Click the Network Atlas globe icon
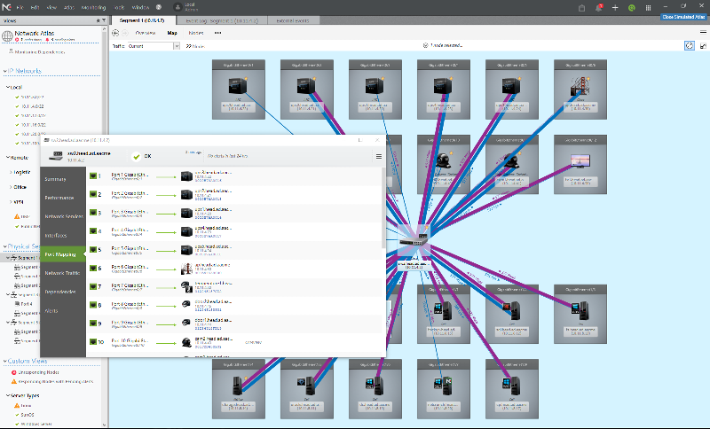The image size is (710, 429). (x=7, y=36)
